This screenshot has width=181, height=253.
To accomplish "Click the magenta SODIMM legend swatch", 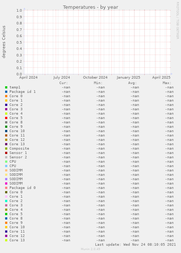I will 6,183.
